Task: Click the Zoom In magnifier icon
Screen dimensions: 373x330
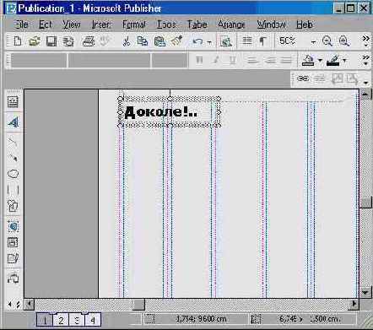Action: point(343,41)
